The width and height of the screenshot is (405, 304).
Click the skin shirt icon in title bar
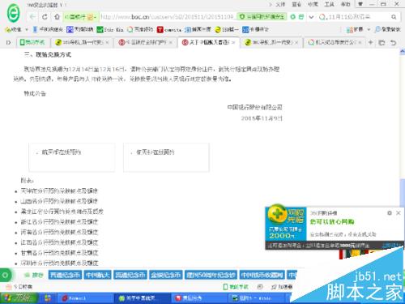[360, 4]
